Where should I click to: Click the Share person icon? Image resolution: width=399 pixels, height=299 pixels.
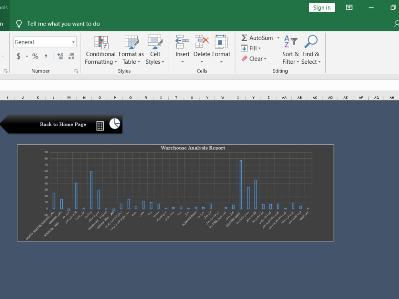point(397,24)
